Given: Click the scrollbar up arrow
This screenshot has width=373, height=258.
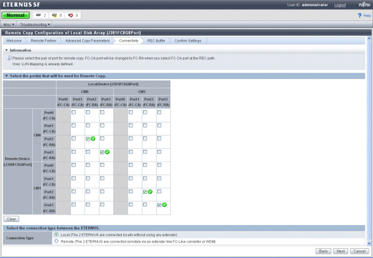Looking at the screenshot, I should tap(369, 39).
